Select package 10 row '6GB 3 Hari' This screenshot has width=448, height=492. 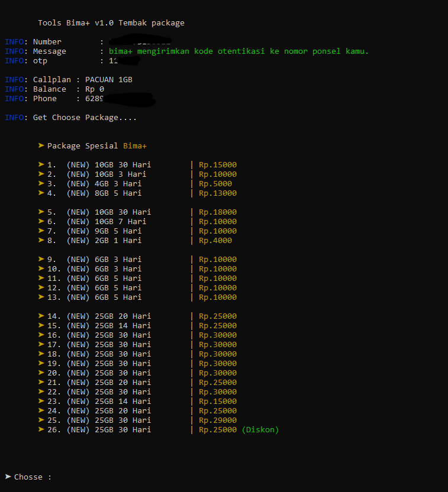[137, 269]
